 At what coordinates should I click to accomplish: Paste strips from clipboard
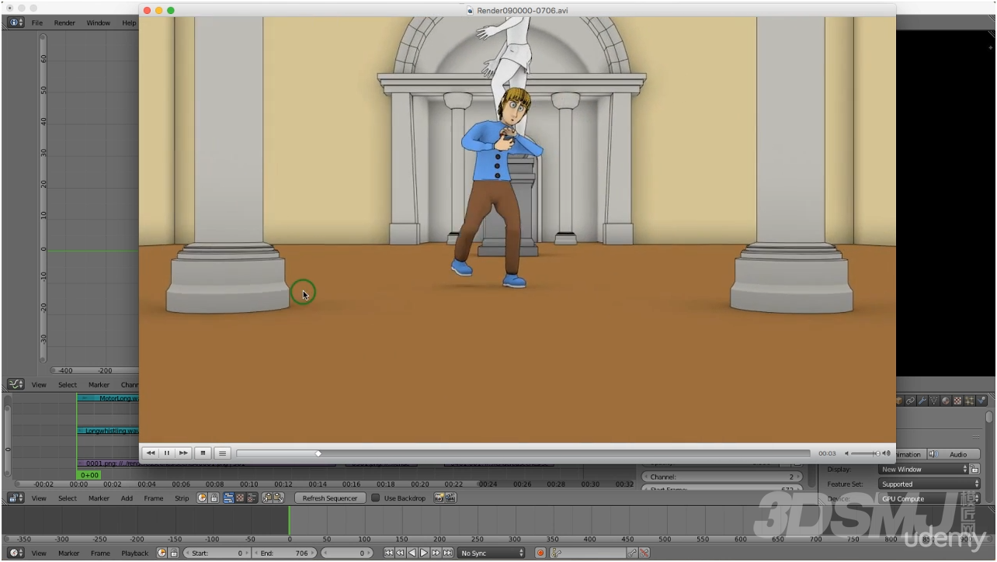(x=279, y=498)
